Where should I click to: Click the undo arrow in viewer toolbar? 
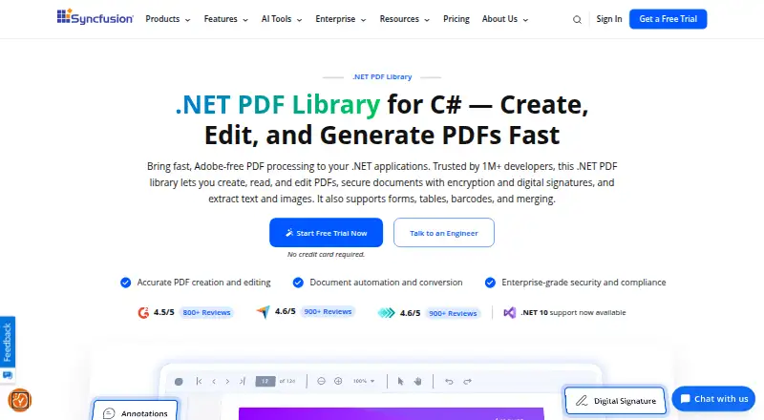coord(449,382)
